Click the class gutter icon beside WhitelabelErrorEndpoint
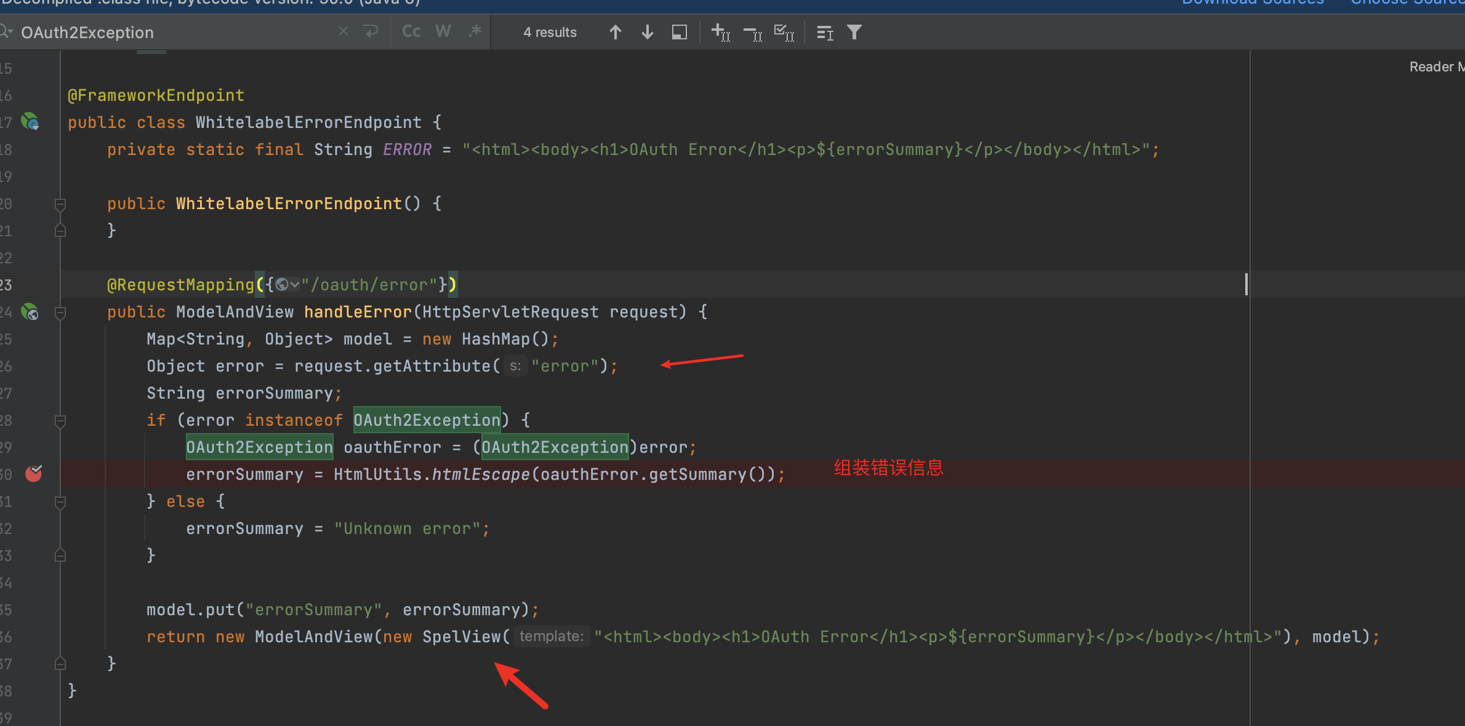This screenshot has width=1465, height=726. click(x=30, y=122)
